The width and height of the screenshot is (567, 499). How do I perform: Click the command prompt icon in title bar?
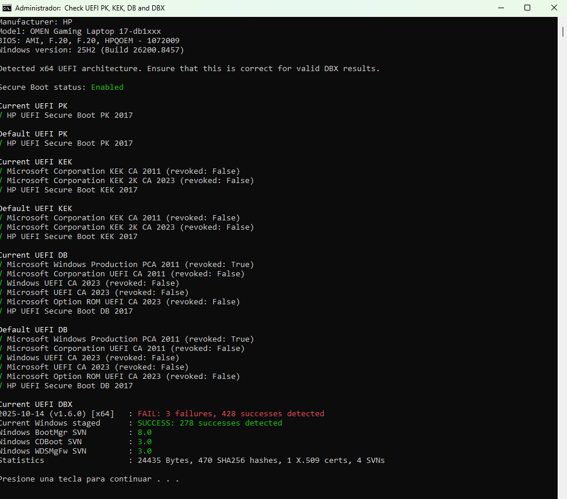coord(6,8)
